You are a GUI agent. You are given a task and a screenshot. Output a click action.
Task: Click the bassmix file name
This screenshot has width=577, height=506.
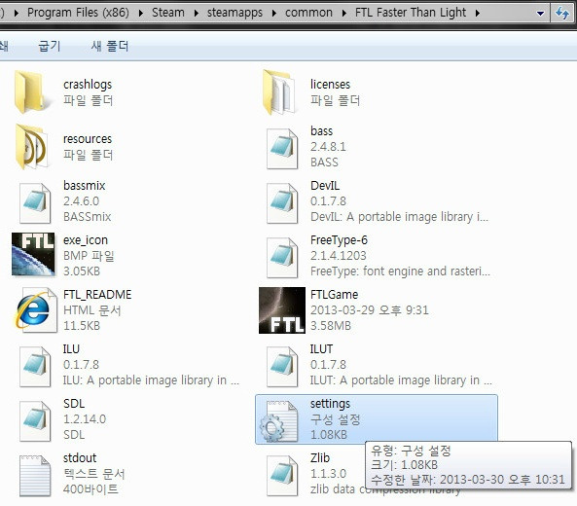coord(85,186)
